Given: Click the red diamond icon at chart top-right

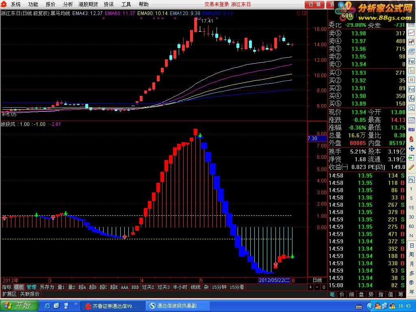Looking at the screenshot, I should click(299, 13).
